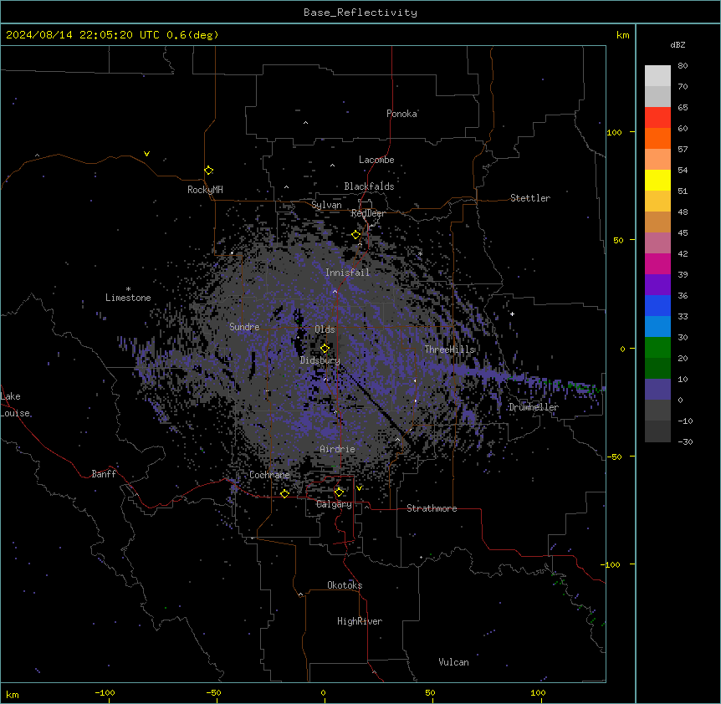Image resolution: width=721 pixels, height=704 pixels.
Task: Click the Cochrane label
Action: click(x=269, y=475)
